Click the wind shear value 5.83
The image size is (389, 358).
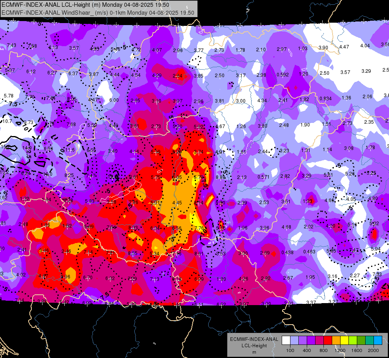(x=89, y=201)
